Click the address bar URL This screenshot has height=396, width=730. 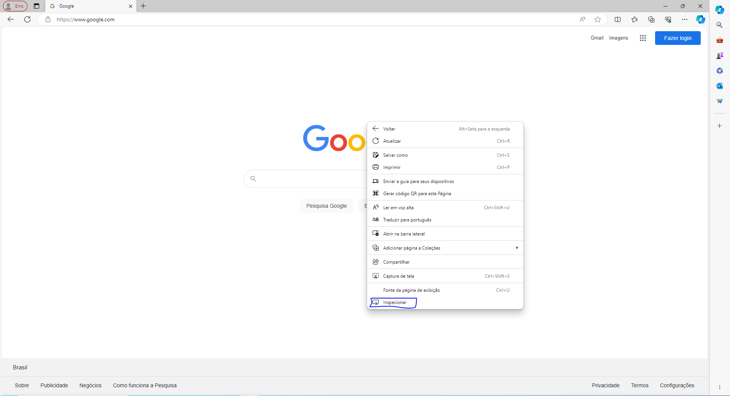86,19
